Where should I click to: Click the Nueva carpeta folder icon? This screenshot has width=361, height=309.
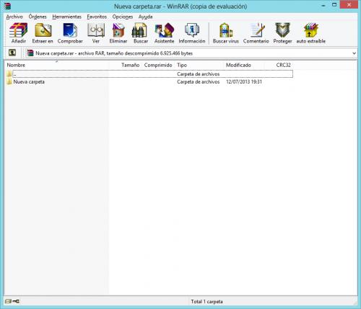click(9, 81)
